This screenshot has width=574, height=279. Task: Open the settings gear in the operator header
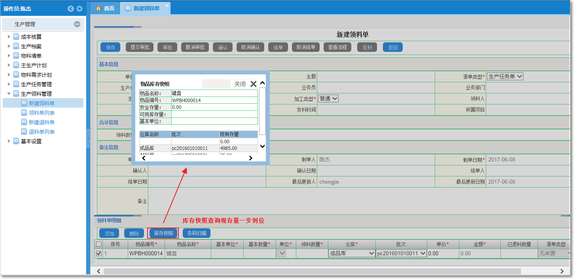[x=80, y=8]
